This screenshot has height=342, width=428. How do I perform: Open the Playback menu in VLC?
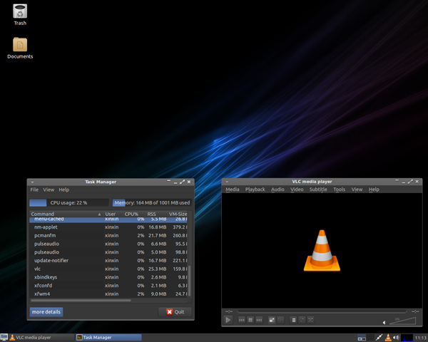pos(255,190)
